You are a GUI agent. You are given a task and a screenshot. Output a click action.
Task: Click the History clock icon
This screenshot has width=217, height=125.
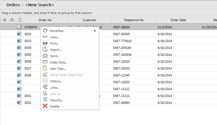click(x=45, y=81)
